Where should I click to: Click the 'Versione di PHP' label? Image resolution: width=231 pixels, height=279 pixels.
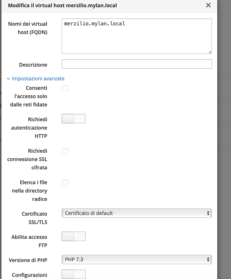pos(28,260)
